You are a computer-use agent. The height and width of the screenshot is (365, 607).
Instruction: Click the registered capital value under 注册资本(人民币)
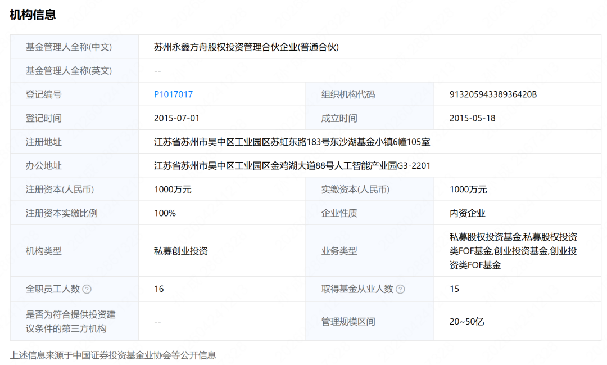pyautogui.click(x=173, y=190)
